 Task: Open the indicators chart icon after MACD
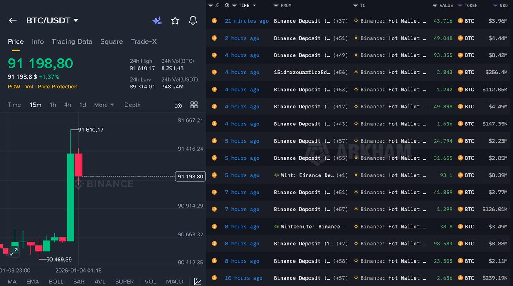(198, 281)
